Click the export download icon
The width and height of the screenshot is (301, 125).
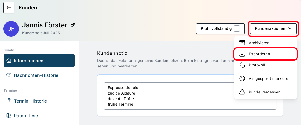click(x=242, y=54)
